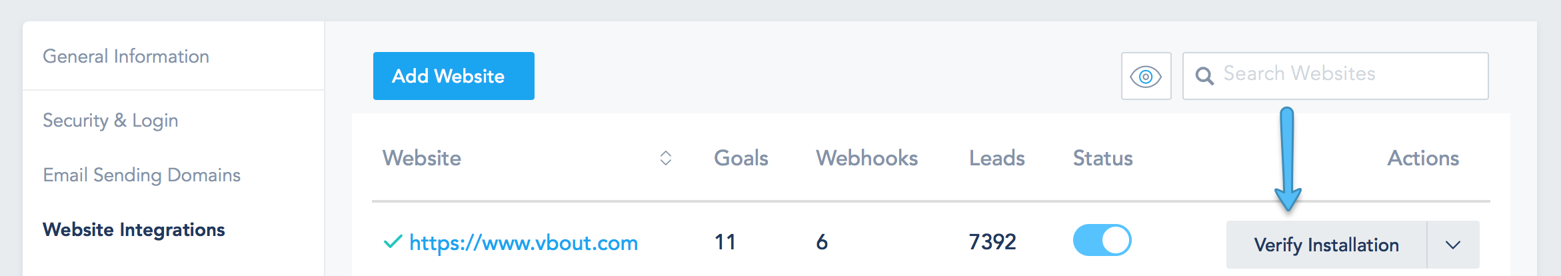
Task: Open the https://www.vbout.com link
Action: click(x=523, y=243)
